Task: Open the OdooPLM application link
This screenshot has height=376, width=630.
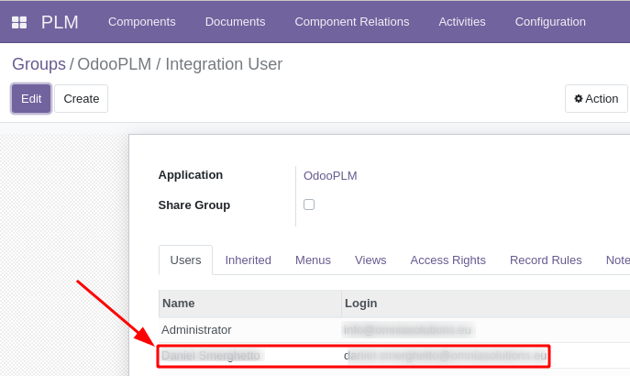Action: (330, 175)
